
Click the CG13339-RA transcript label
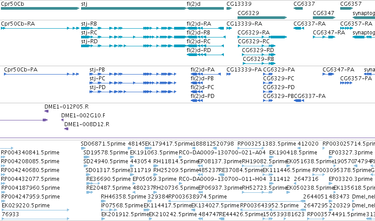pos(245,24)
